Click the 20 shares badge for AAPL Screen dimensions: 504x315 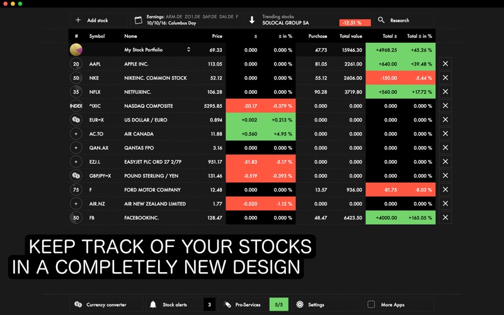pyautogui.click(x=76, y=64)
